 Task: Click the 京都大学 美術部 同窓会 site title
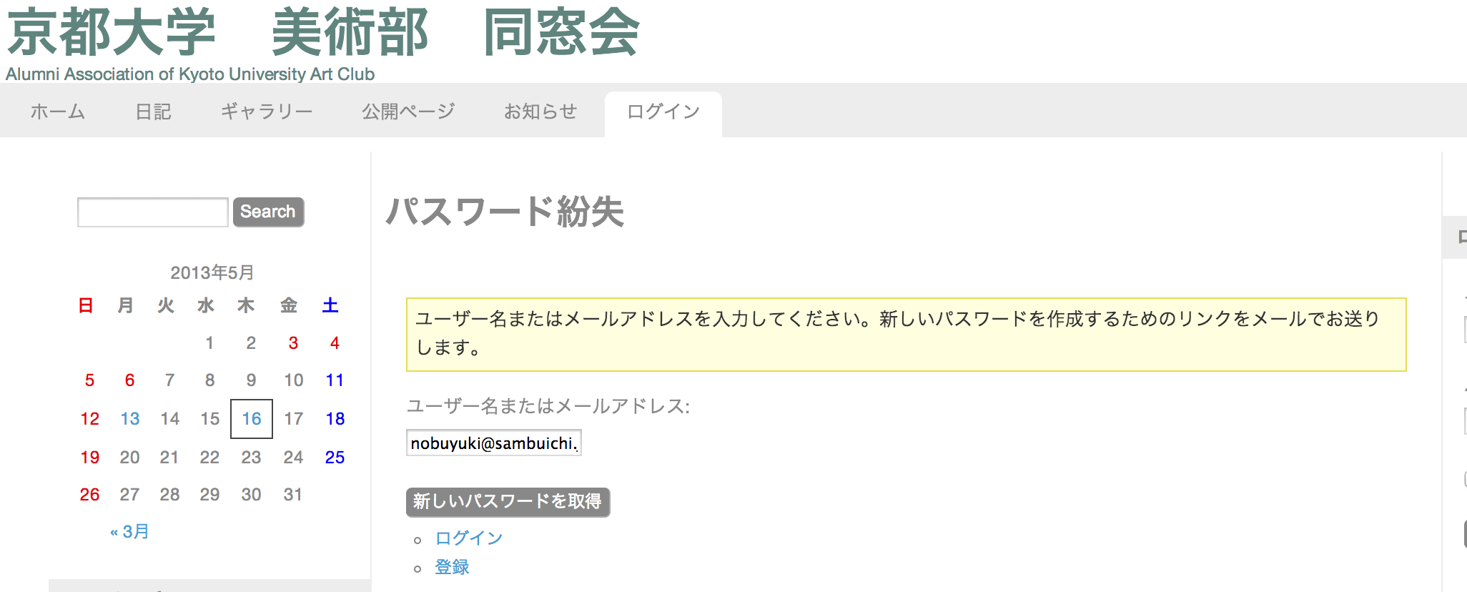323,32
